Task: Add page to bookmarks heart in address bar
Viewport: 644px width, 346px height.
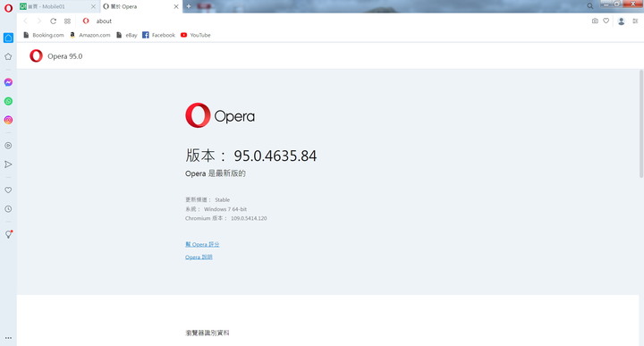Action: [606, 21]
